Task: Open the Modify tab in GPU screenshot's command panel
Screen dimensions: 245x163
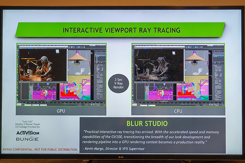Action: coord(97,51)
